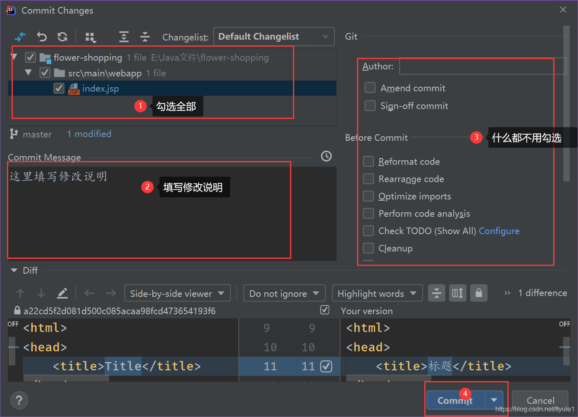Click the flower-shopping module folder icon
The height and width of the screenshot is (417, 578).
[x=45, y=58]
